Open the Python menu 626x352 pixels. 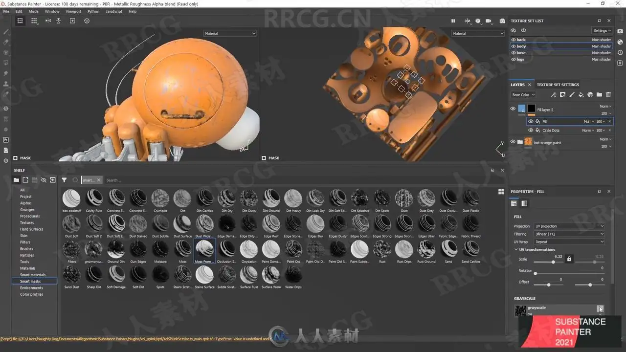pyautogui.click(x=93, y=11)
